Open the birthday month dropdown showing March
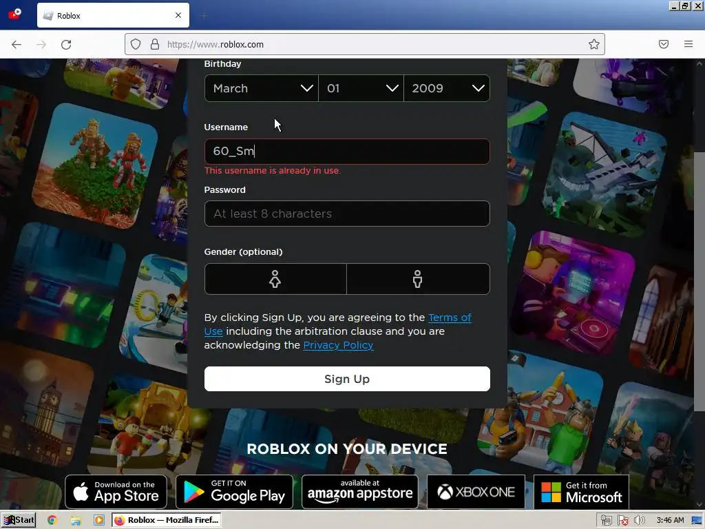Screen dimensions: 705x529 pos(261,88)
